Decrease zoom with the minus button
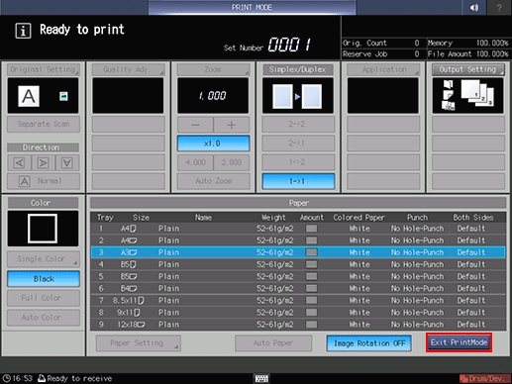The image size is (512, 384). (x=195, y=125)
